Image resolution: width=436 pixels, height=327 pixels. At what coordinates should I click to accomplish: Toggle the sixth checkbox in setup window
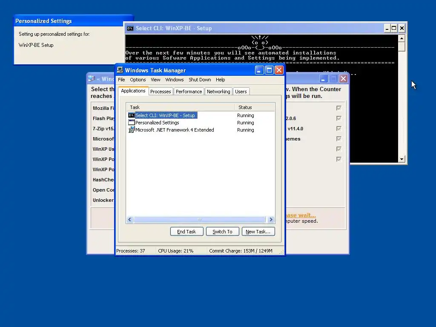tap(338, 159)
